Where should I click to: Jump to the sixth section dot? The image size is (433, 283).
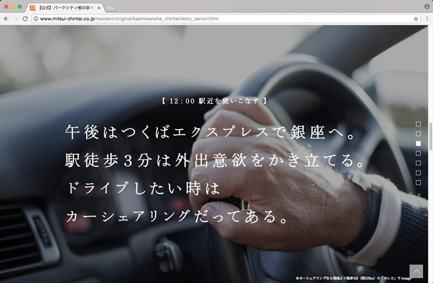418,173
